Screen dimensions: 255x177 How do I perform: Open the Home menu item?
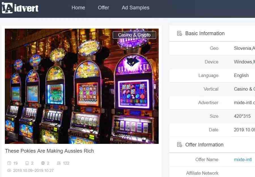(78, 8)
